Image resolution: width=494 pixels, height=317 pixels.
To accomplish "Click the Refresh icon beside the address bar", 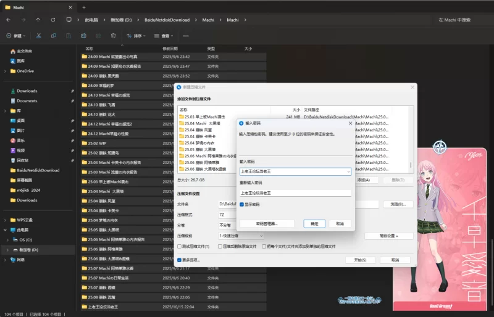I will coord(53,20).
